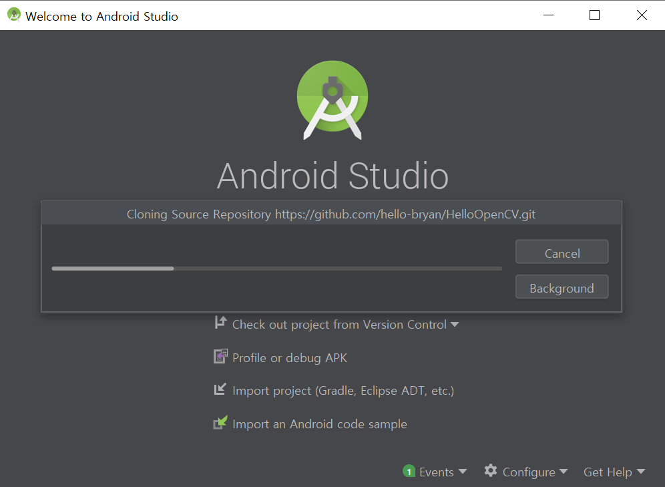Expand the Configure dropdown arrow
The image size is (665, 487).
tap(564, 472)
